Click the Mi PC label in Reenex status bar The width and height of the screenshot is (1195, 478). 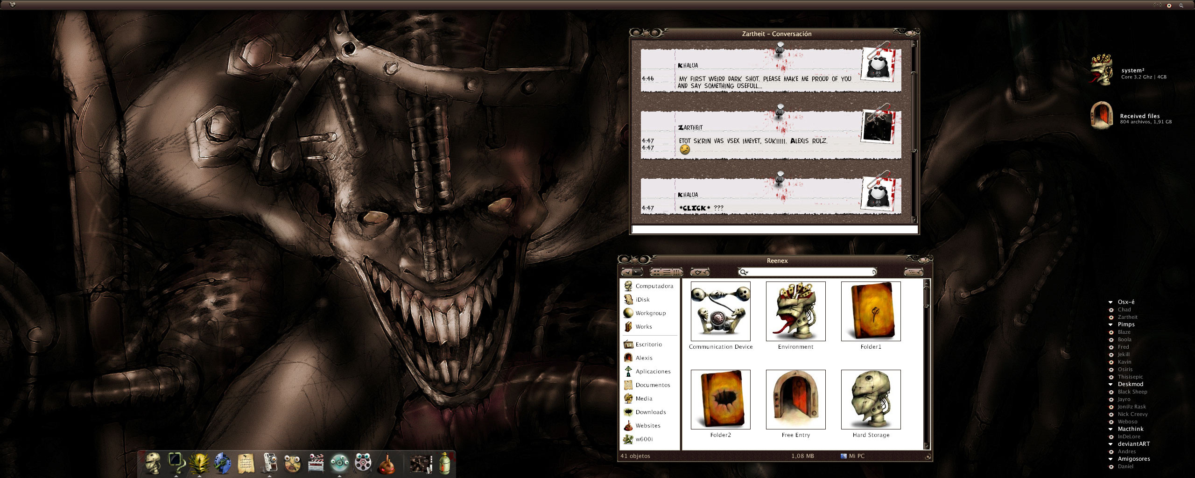pyautogui.click(x=857, y=456)
